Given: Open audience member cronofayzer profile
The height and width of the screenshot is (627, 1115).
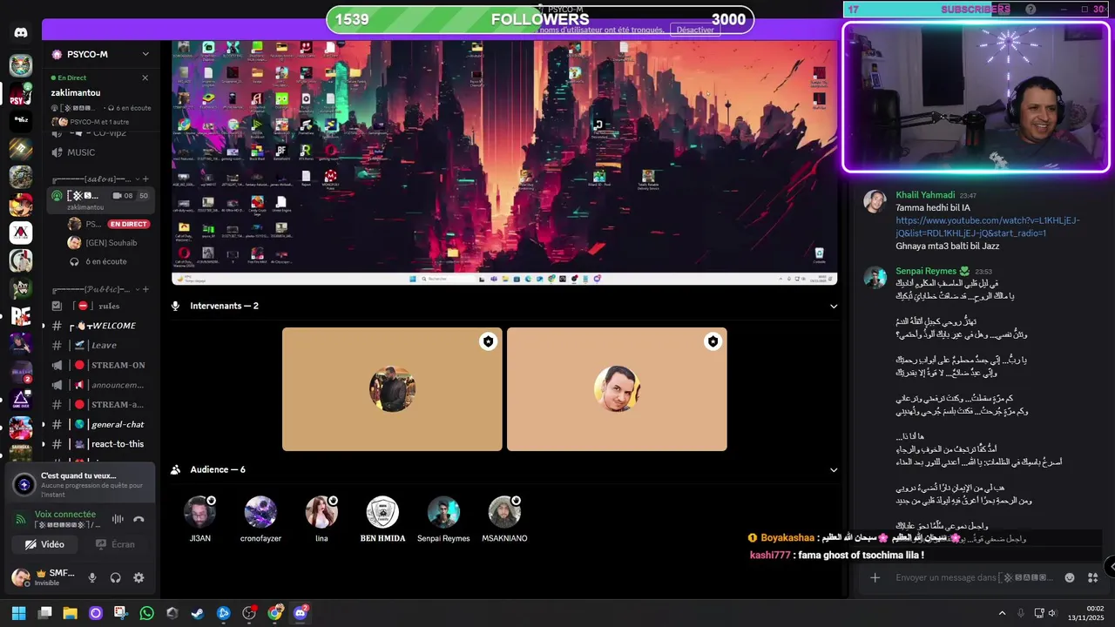Looking at the screenshot, I should 260,519.
